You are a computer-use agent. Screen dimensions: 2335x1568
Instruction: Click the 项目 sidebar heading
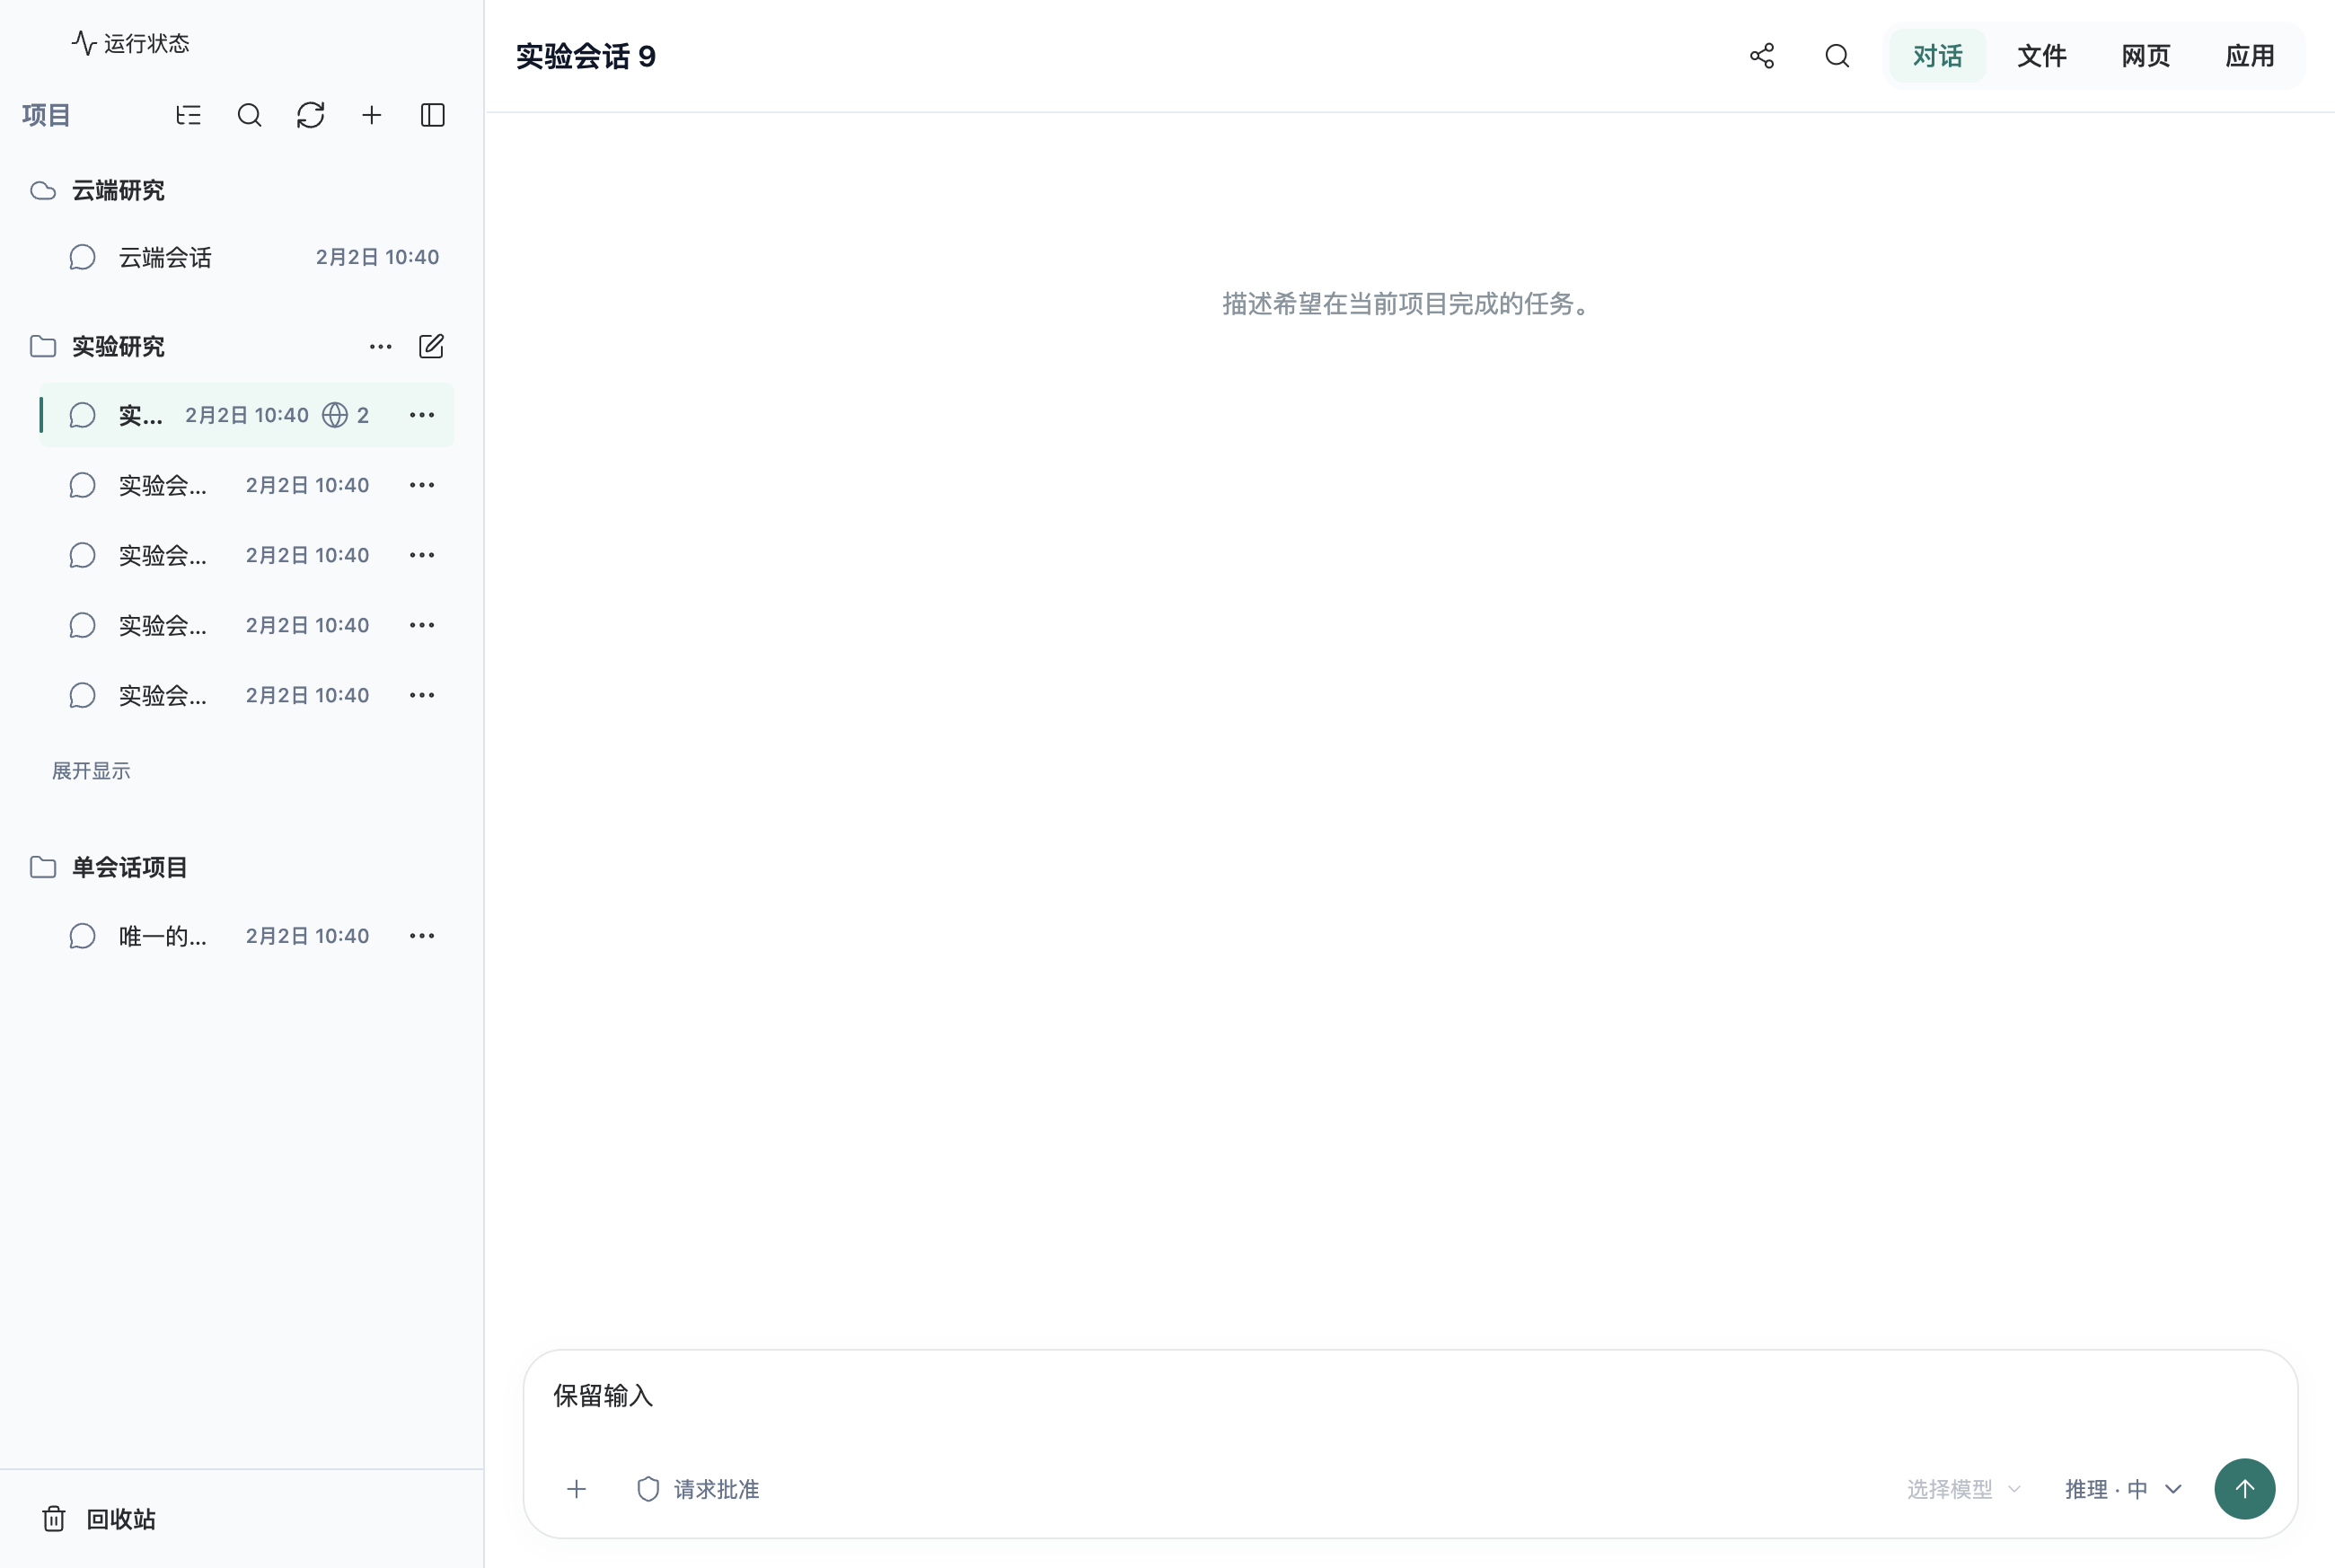click(46, 115)
